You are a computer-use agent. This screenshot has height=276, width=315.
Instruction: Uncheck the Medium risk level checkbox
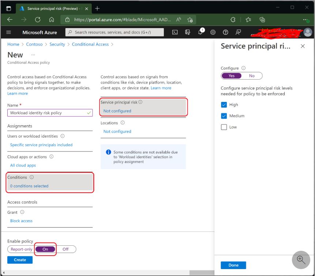click(x=224, y=116)
